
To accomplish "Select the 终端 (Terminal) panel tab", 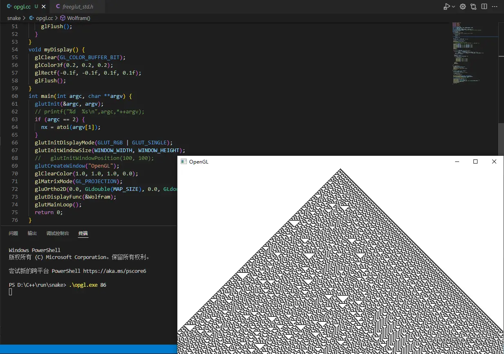I will click(83, 233).
